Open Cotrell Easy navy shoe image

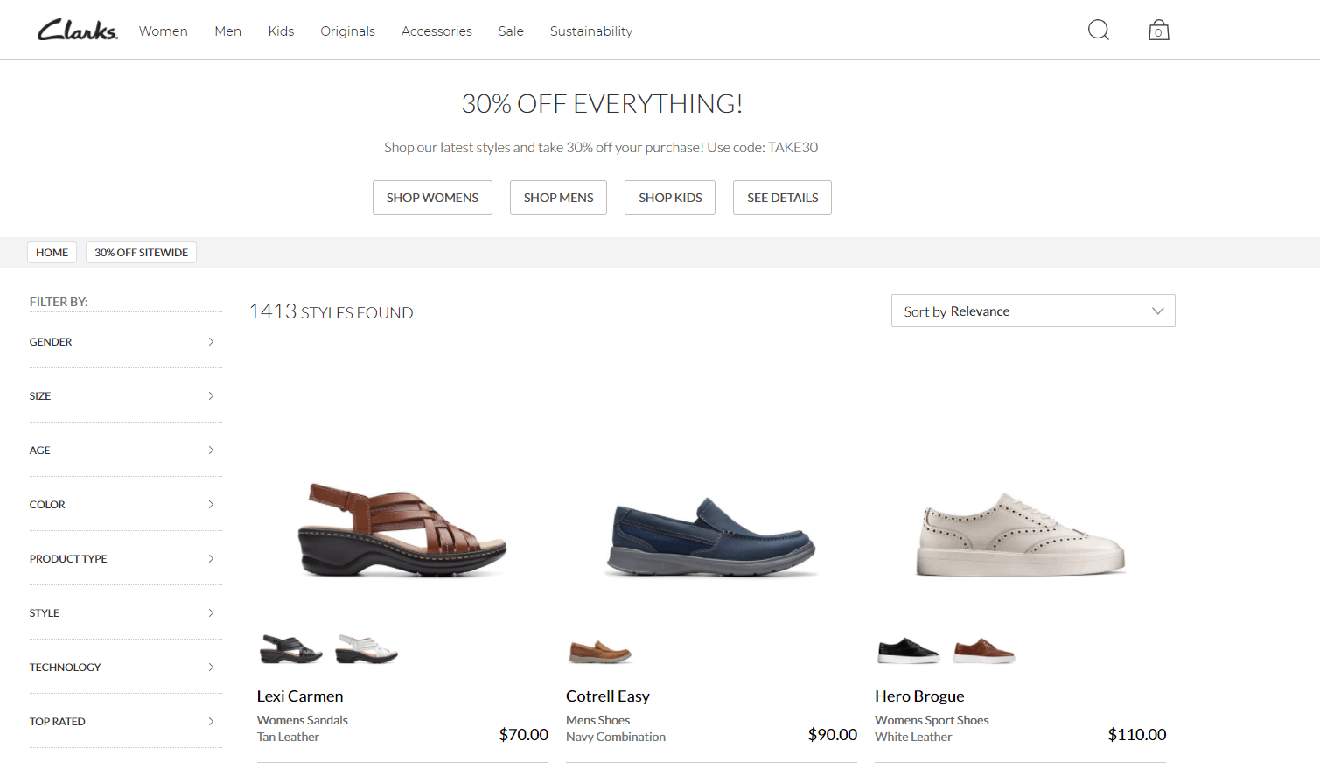click(x=711, y=535)
